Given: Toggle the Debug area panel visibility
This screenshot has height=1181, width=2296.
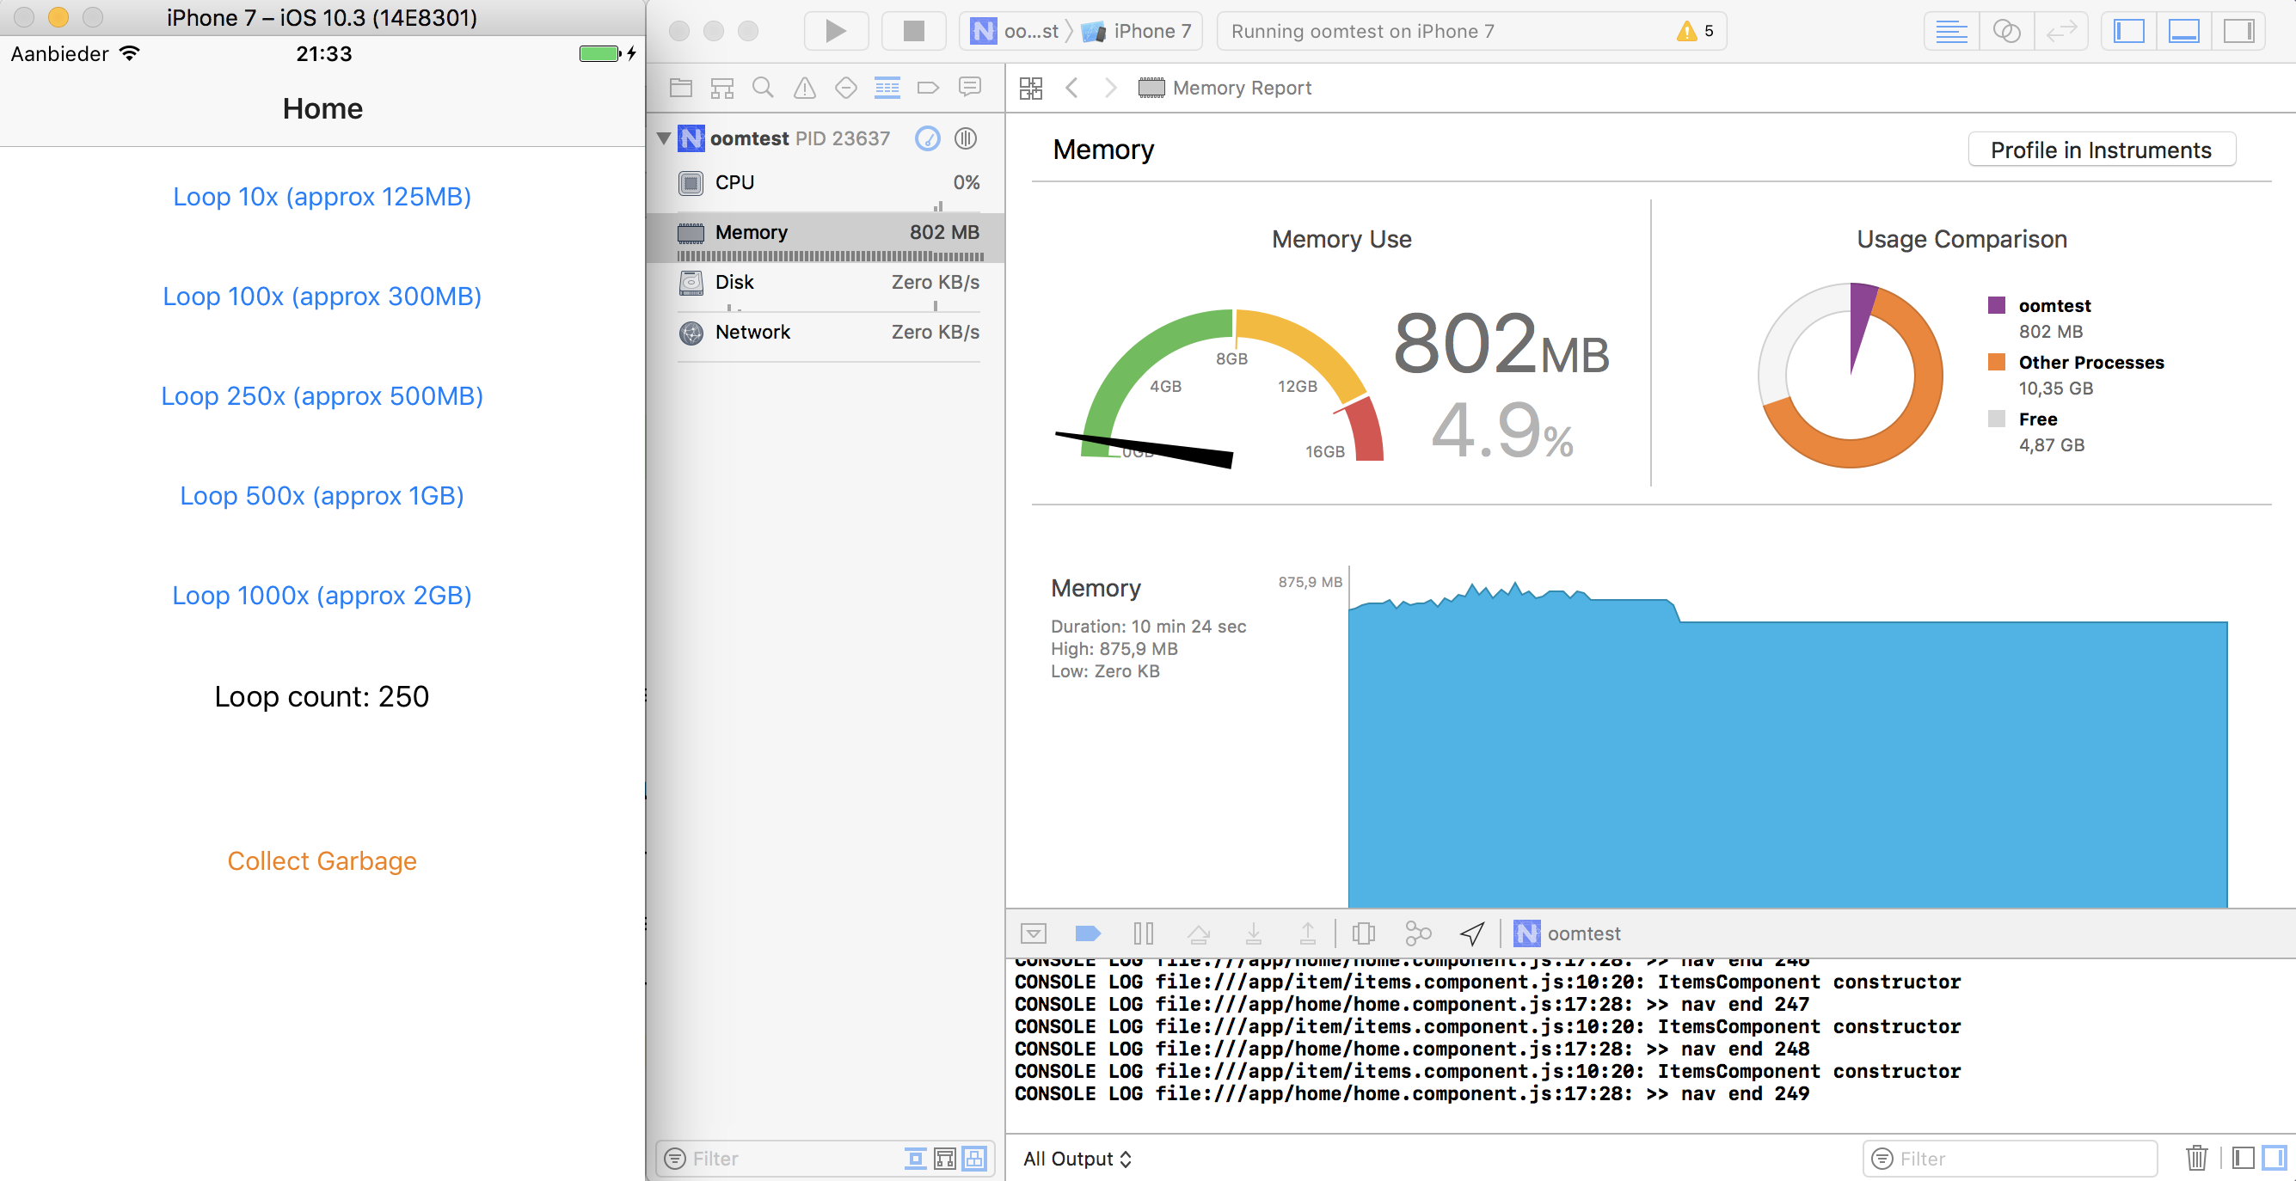Looking at the screenshot, I should pos(2183,31).
